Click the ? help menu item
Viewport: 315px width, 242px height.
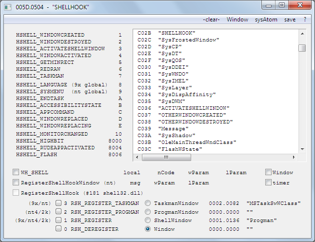coord(305,20)
